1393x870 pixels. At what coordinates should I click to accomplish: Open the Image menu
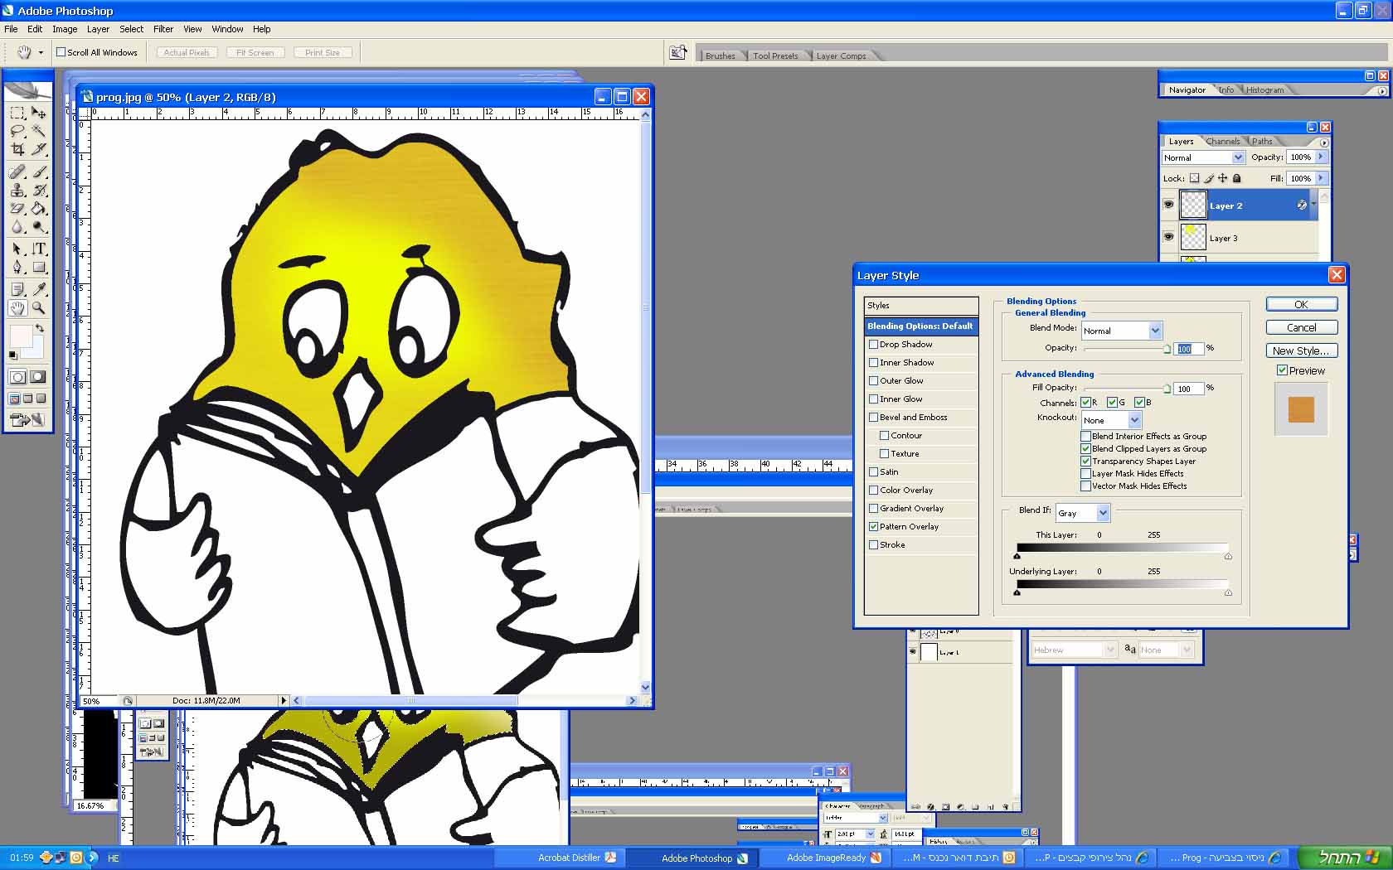65,29
